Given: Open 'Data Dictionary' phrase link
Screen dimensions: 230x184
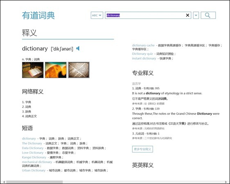Looking at the screenshot, I should pyautogui.click(x=33, y=148).
